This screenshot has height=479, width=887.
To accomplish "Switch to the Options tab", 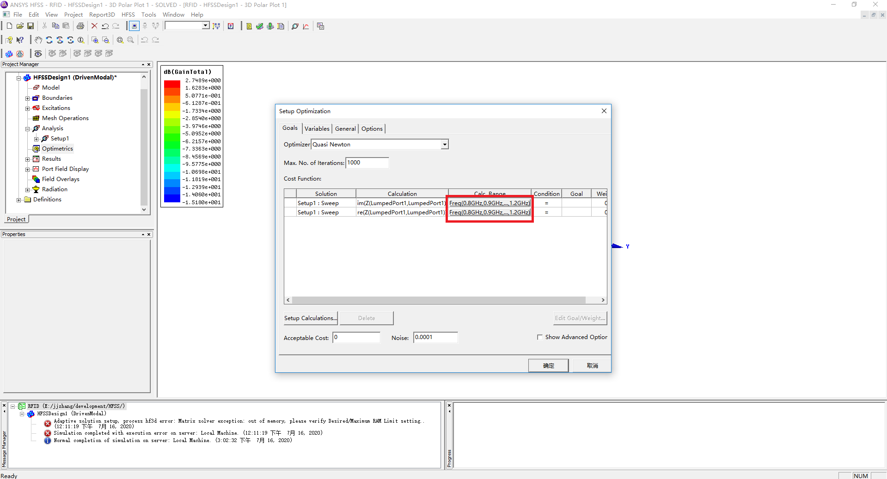I will 372,129.
